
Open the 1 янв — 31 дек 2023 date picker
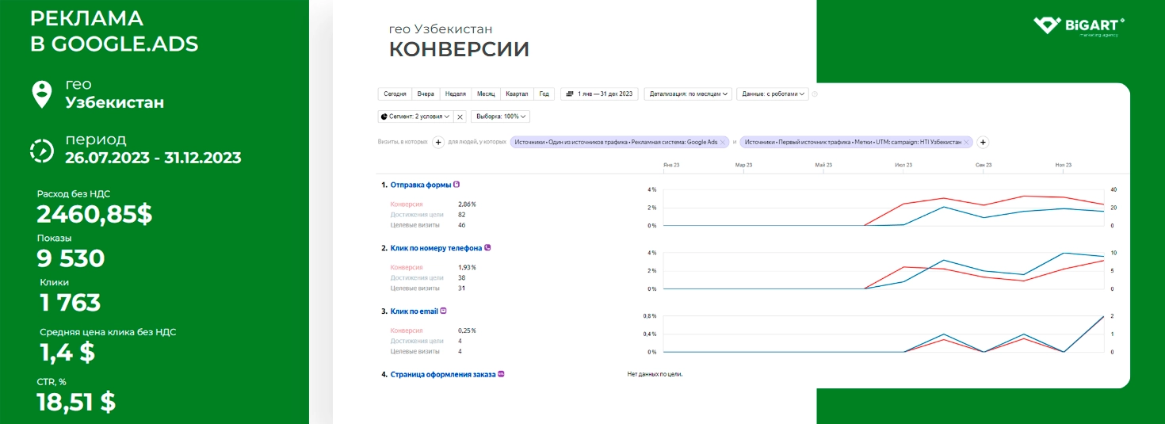coord(599,94)
